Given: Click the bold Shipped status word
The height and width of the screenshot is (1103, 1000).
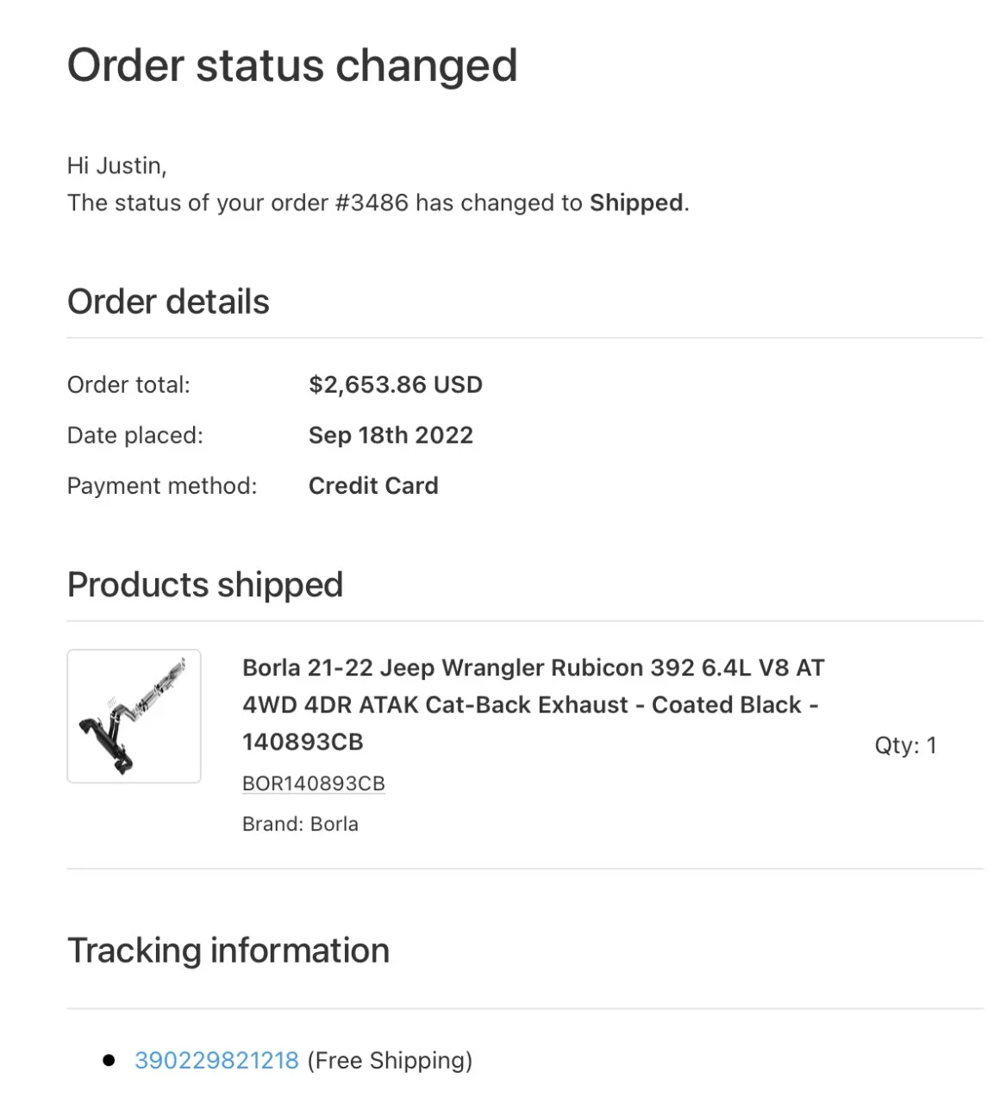Looking at the screenshot, I should (636, 203).
